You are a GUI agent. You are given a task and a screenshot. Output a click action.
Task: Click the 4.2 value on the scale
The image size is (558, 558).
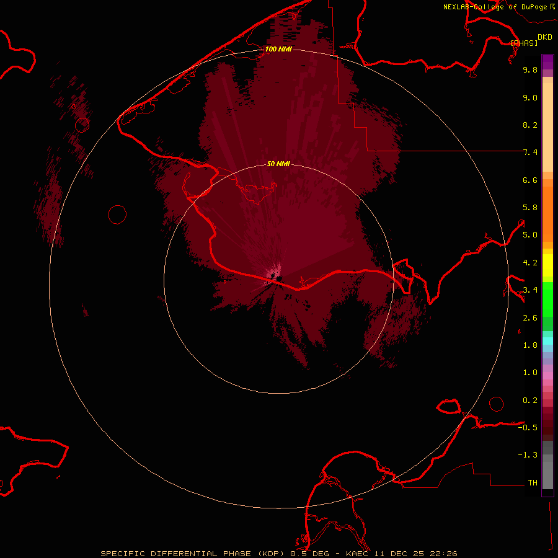click(x=530, y=263)
